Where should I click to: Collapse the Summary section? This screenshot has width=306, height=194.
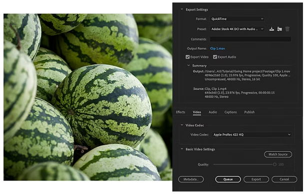pyautogui.click(x=189, y=66)
